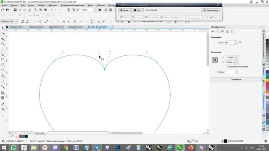Click Pause in the VSDC recorder window

124,10
